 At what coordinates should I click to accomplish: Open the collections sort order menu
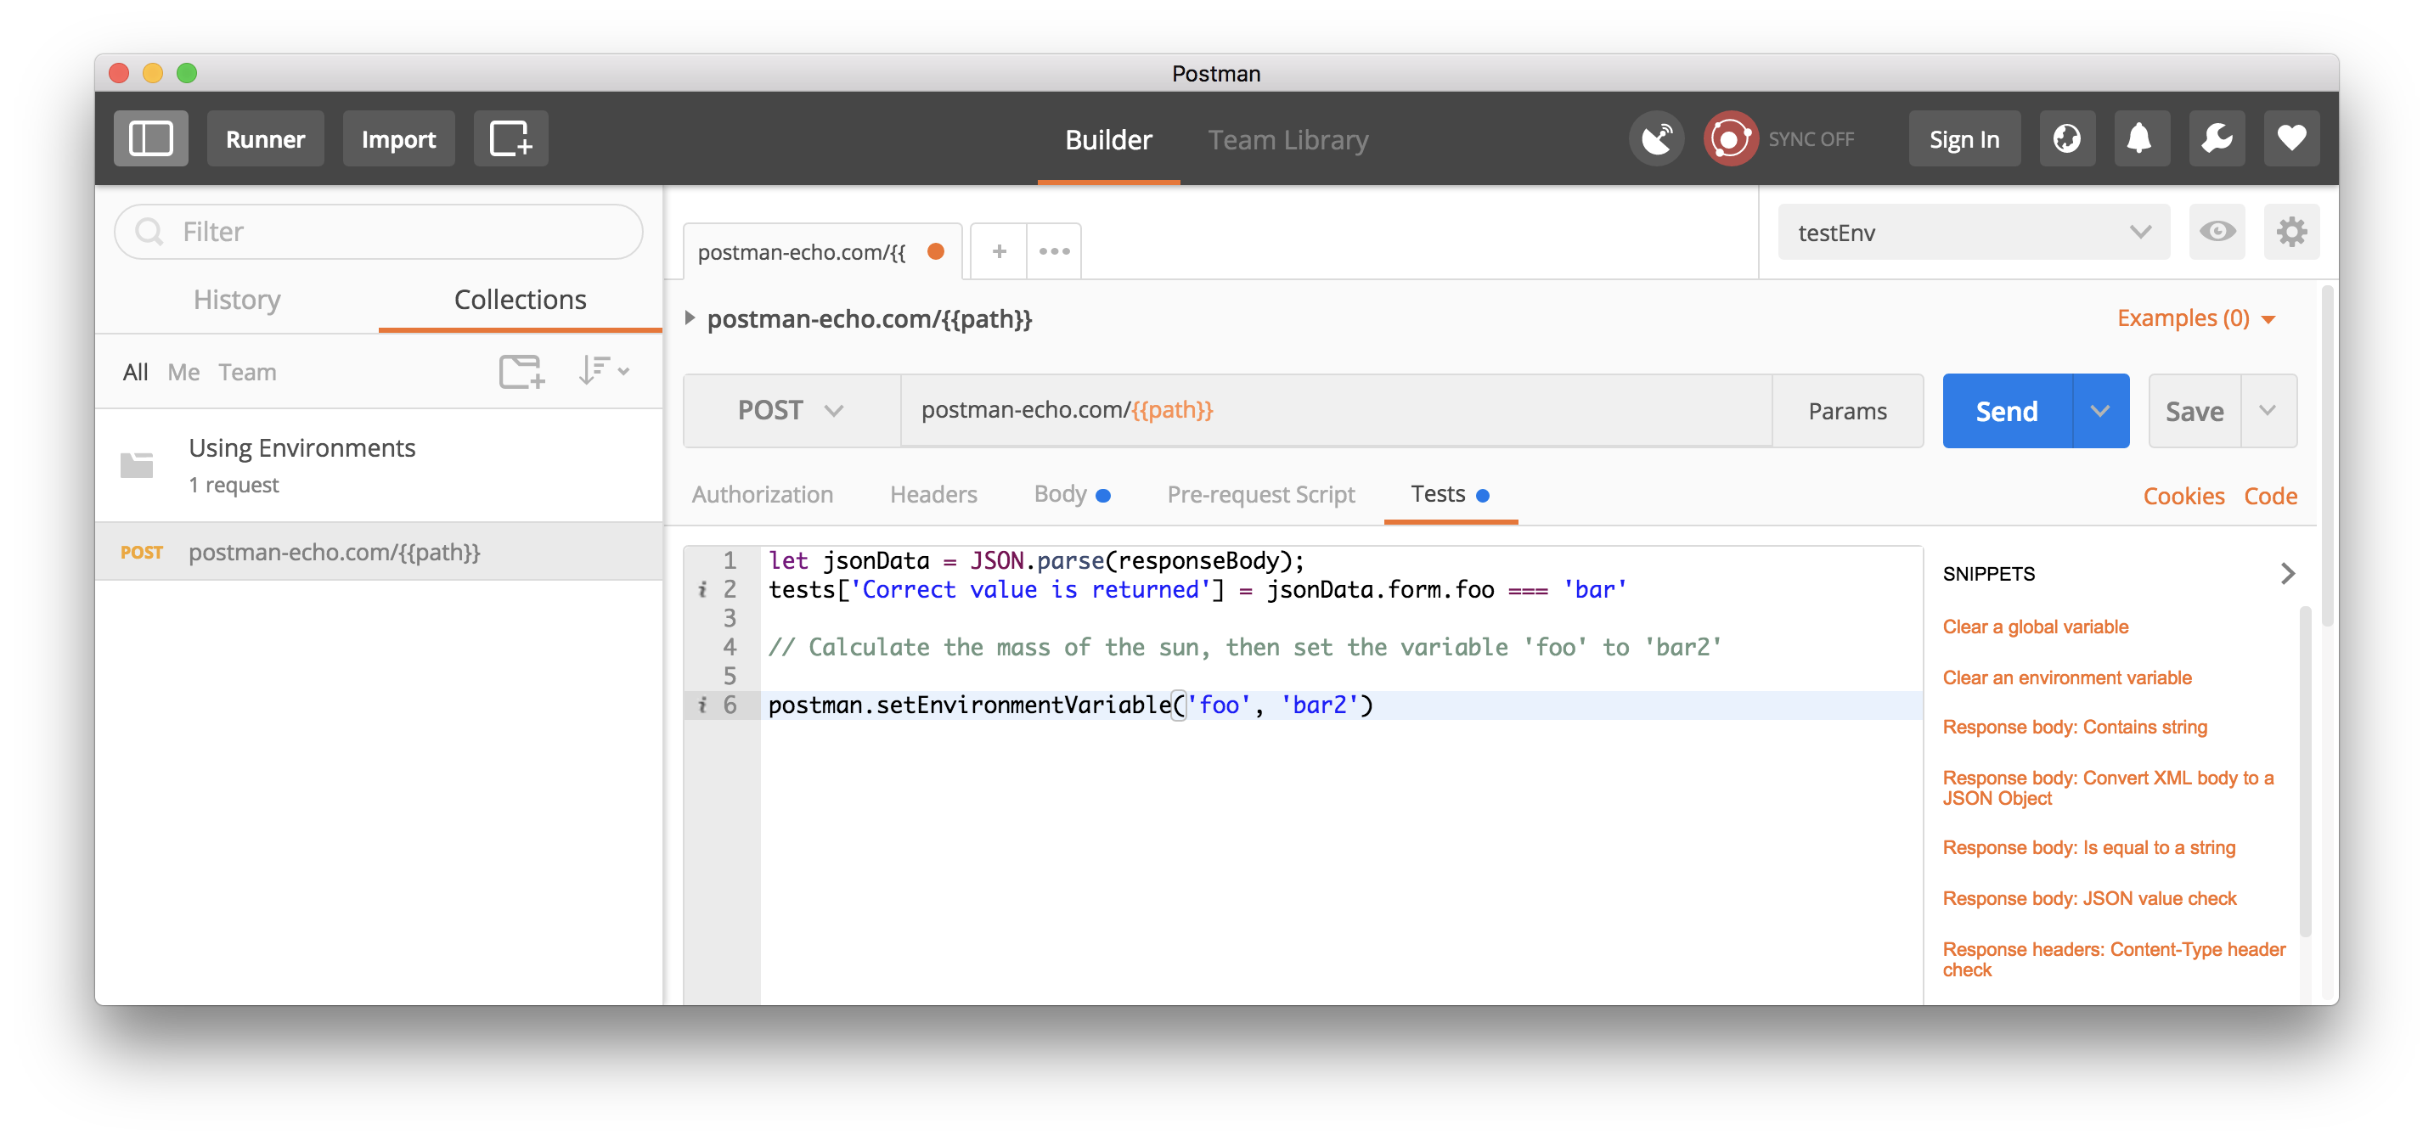604,371
